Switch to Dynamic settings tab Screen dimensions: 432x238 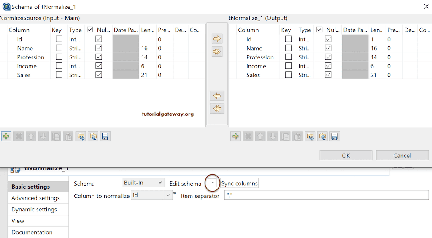pyautogui.click(x=38, y=209)
